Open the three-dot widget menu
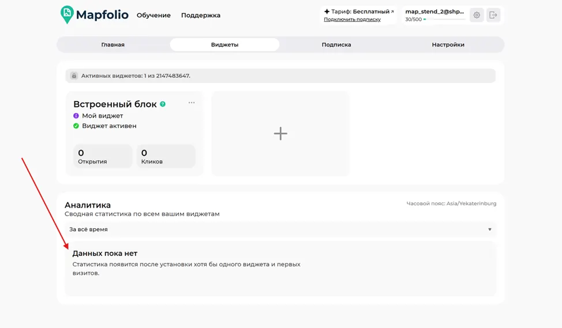 [x=192, y=103]
